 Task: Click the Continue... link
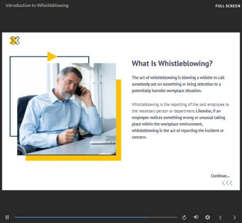[220, 176]
